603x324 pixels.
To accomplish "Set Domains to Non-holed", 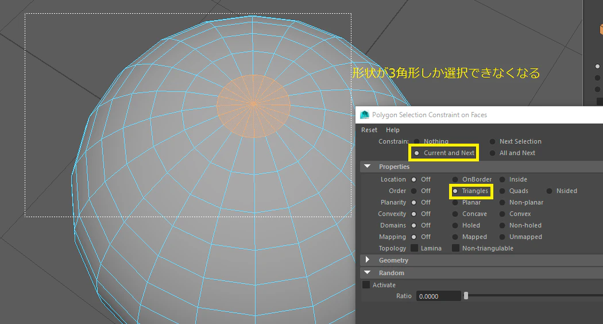I will tap(502, 226).
